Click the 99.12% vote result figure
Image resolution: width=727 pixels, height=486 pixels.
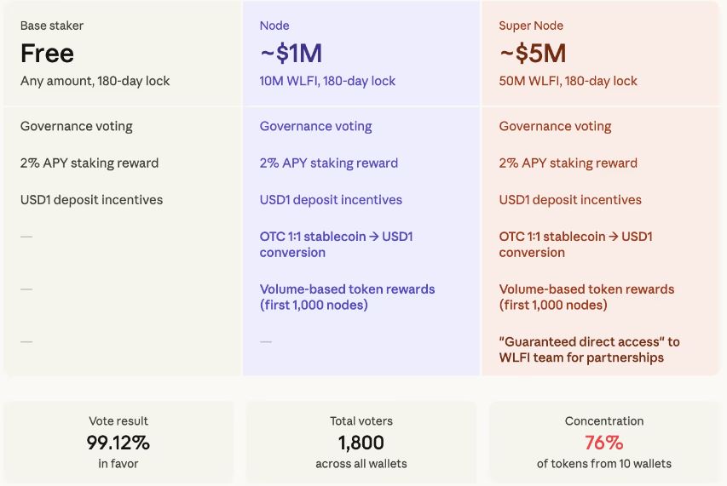pos(118,443)
